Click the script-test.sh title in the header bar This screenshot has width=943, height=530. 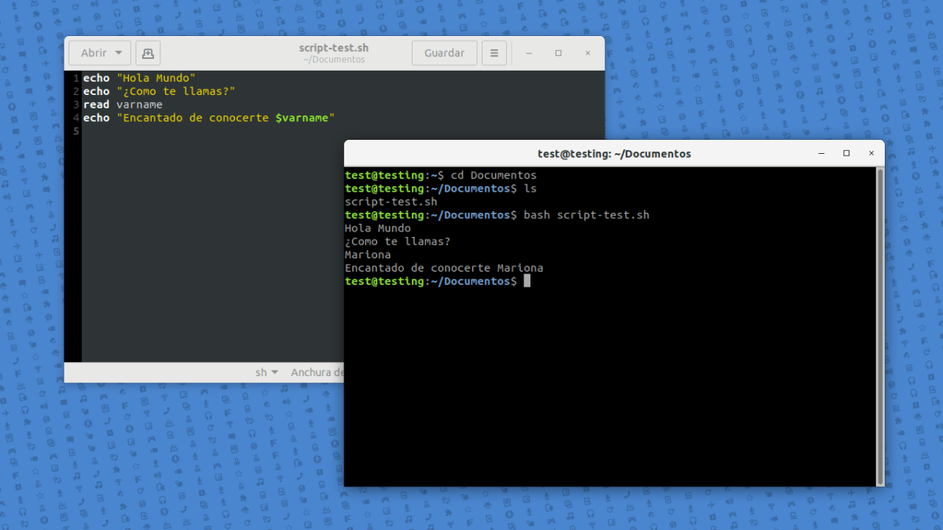333,47
